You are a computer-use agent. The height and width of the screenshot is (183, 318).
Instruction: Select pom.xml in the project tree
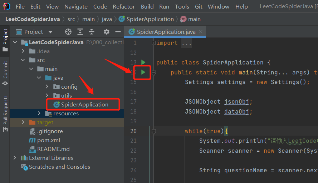coord(49,140)
